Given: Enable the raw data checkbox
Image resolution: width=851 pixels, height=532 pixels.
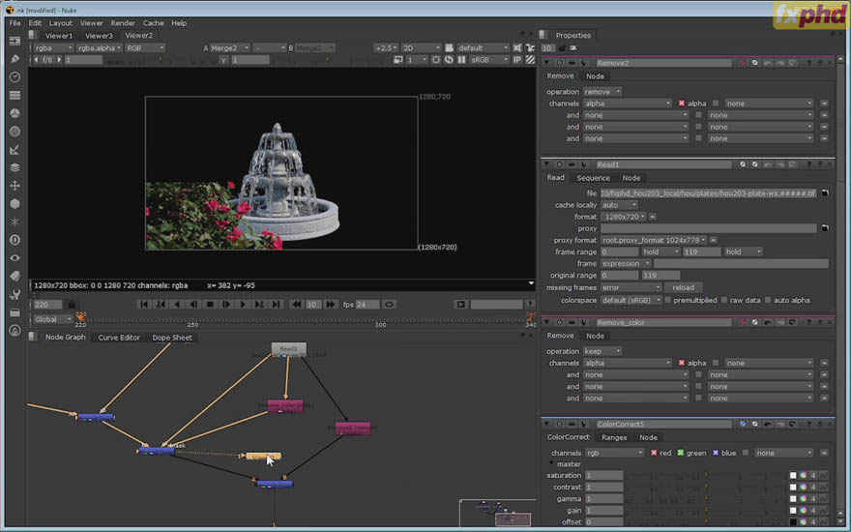Looking at the screenshot, I should point(724,300).
